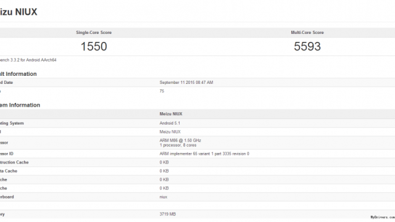
Task: Click the date September 11 2015 08:47 AM
Action: pyautogui.click(x=186, y=82)
